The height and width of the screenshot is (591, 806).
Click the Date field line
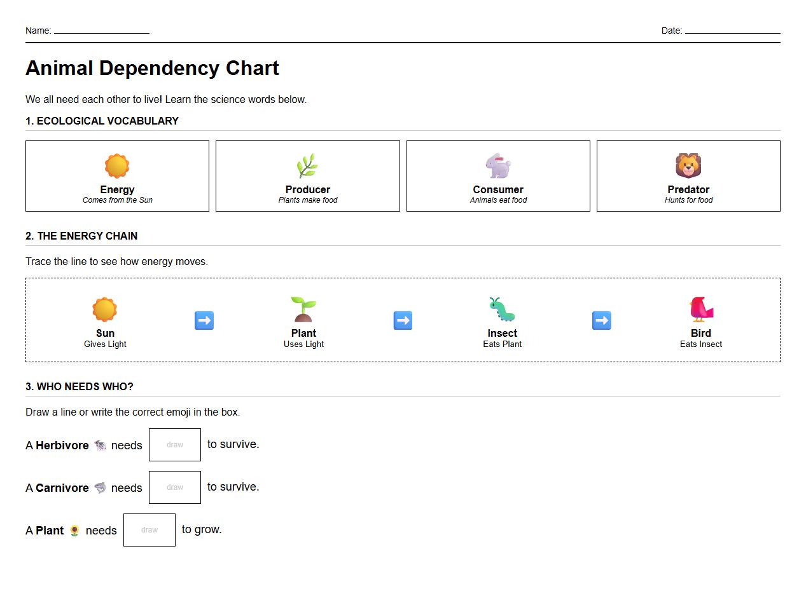click(x=732, y=32)
